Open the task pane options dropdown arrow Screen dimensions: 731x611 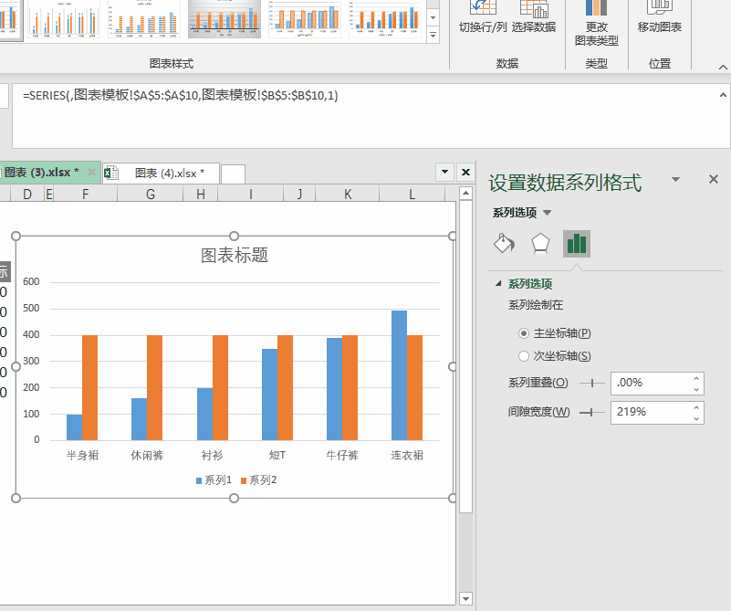tap(675, 180)
